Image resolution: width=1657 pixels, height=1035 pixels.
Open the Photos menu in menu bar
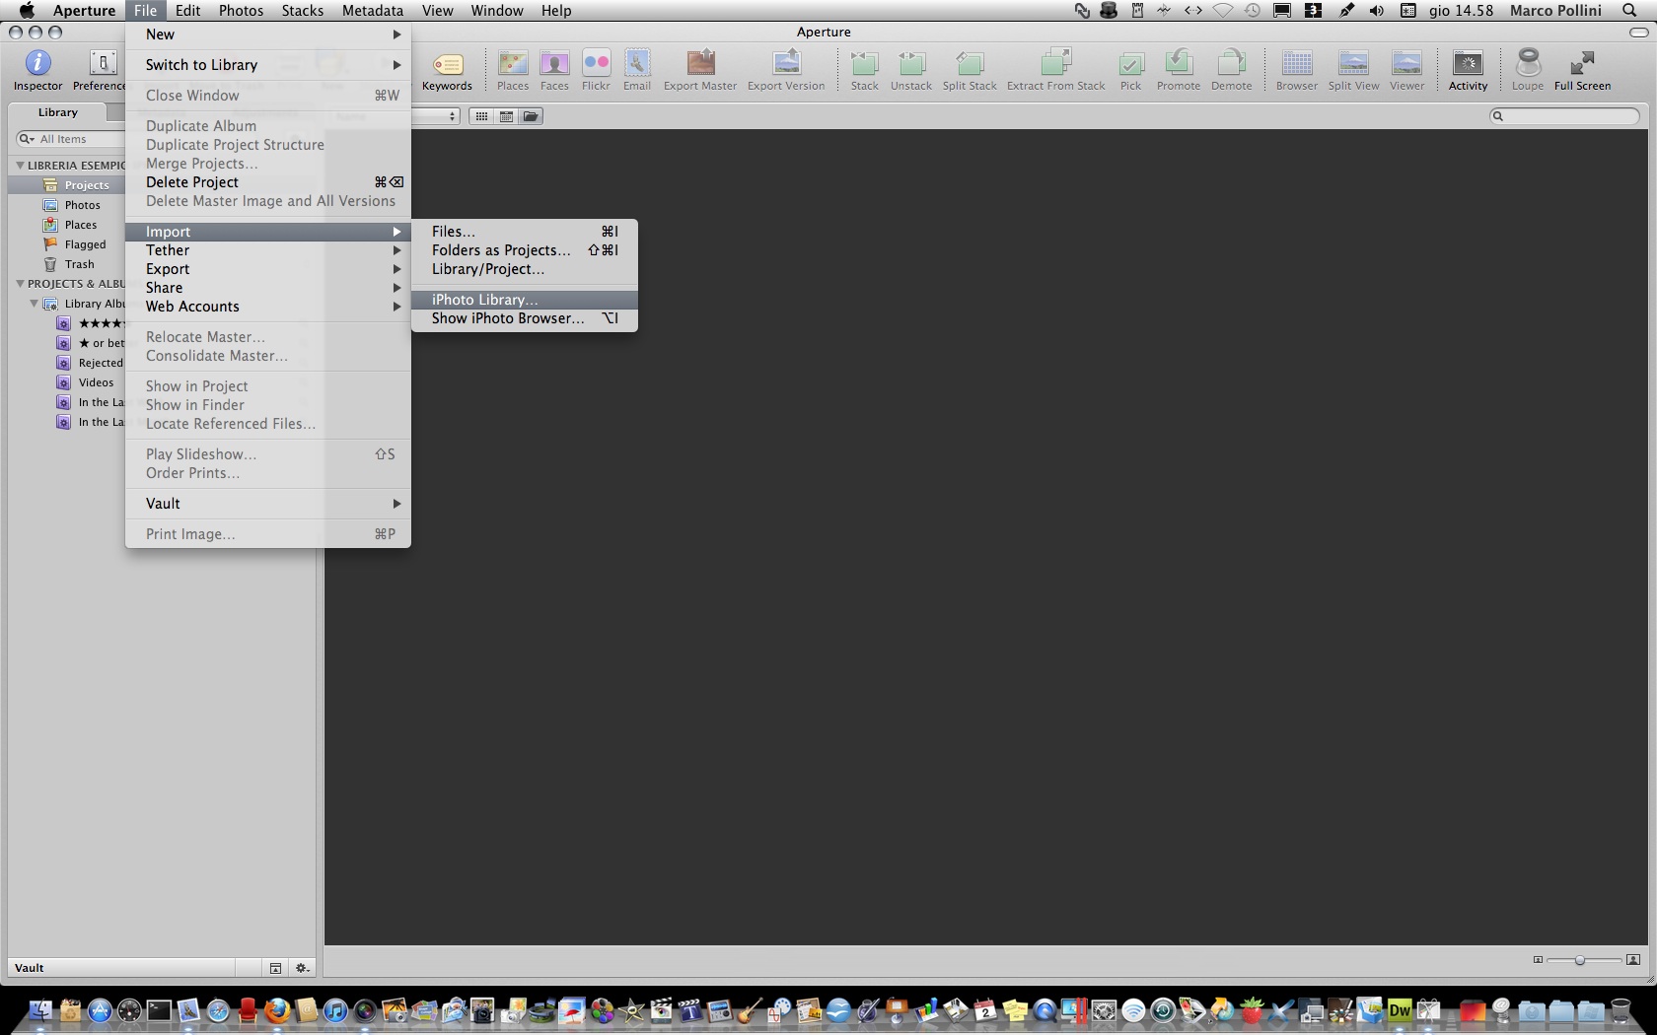(x=241, y=11)
